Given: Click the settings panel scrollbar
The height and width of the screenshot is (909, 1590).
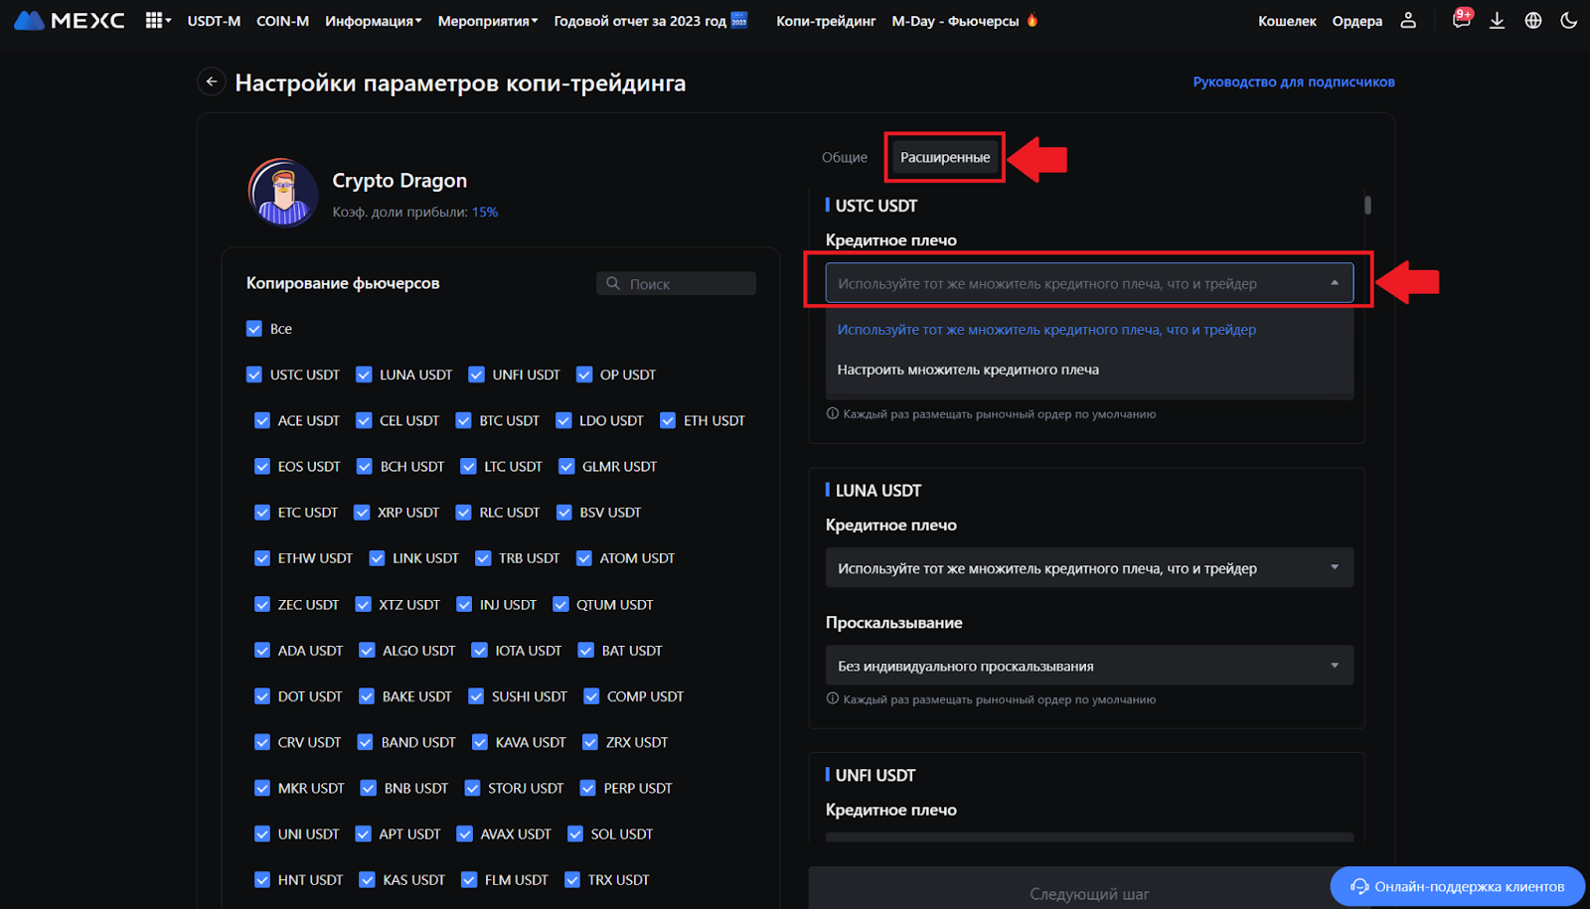Looking at the screenshot, I should click(x=1367, y=206).
